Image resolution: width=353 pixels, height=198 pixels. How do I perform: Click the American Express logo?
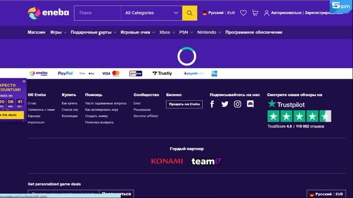coord(215,73)
